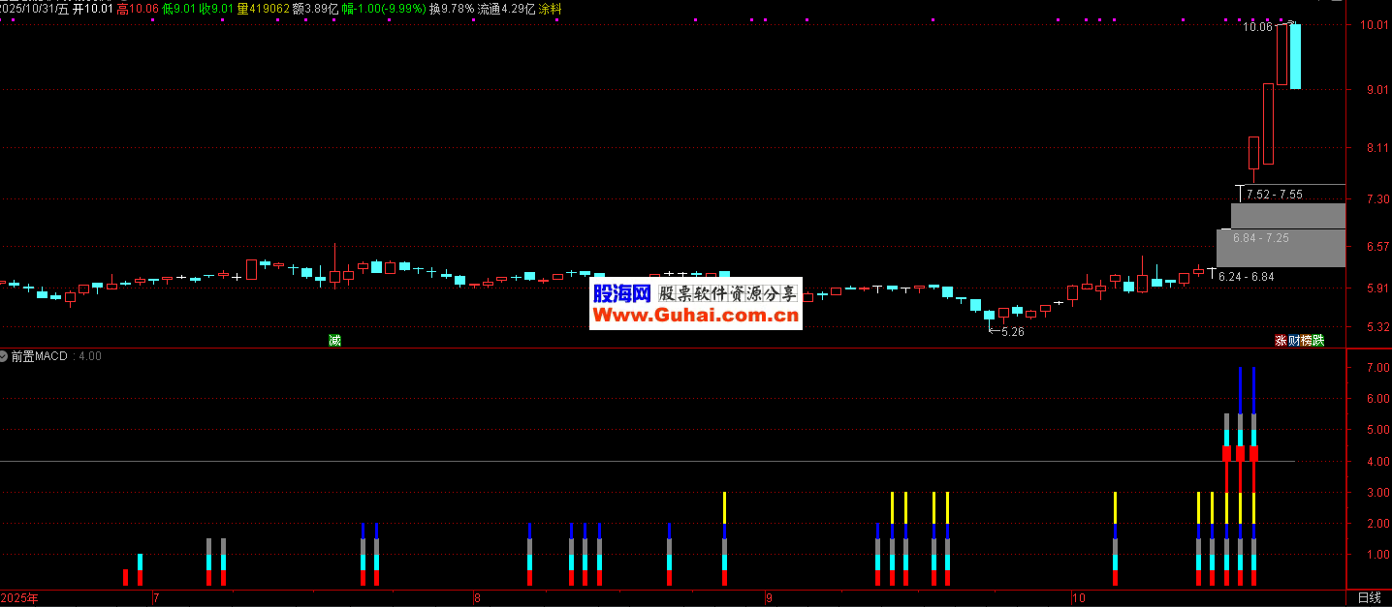
Task: Open the 日线 period selector
Action: click(1368, 598)
